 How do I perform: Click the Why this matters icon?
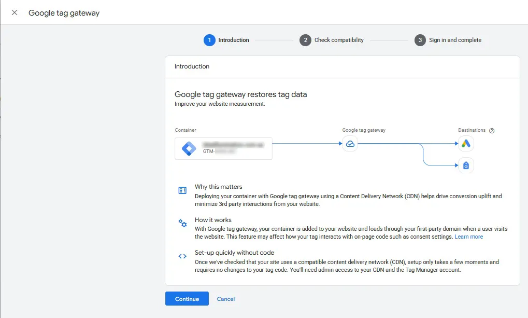(x=182, y=190)
